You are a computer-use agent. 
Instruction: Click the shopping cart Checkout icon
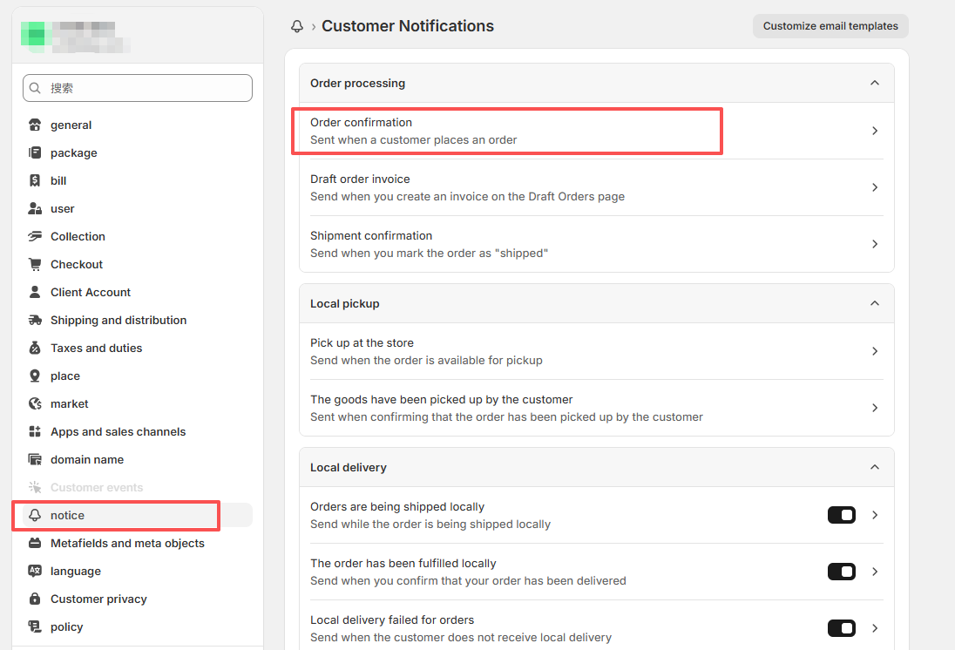[35, 265]
